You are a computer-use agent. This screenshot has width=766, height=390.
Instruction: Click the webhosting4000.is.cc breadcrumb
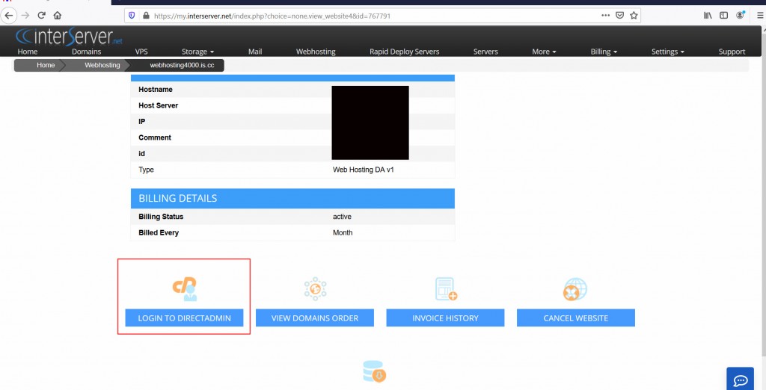point(182,66)
